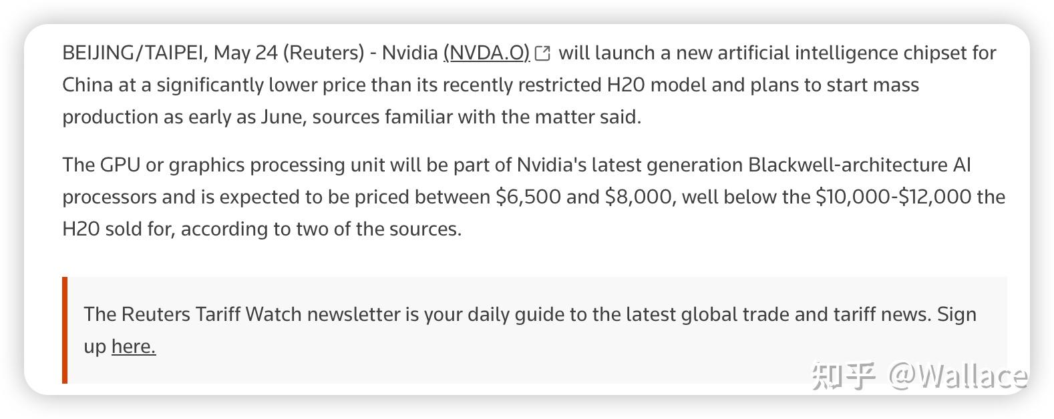Click the Zhihu 知乎 watermark logo
The height and width of the screenshot is (419, 1054).
pyautogui.click(x=843, y=376)
